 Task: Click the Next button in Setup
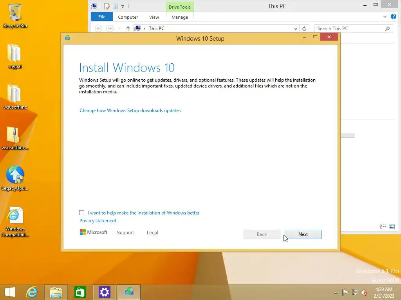pyautogui.click(x=303, y=234)
